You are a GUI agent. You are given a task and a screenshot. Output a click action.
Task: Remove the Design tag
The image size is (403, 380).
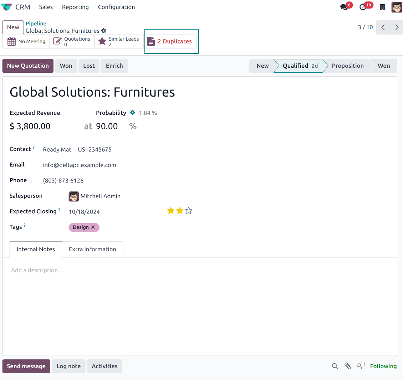click(93, 227)
